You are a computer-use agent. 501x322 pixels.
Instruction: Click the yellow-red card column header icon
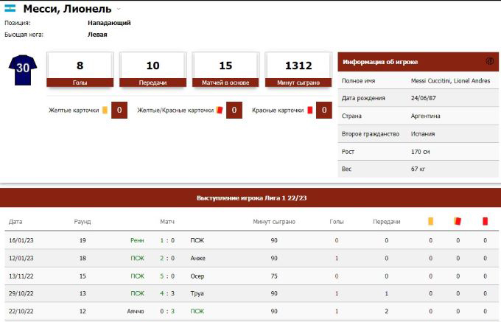(x=458, y=220)
